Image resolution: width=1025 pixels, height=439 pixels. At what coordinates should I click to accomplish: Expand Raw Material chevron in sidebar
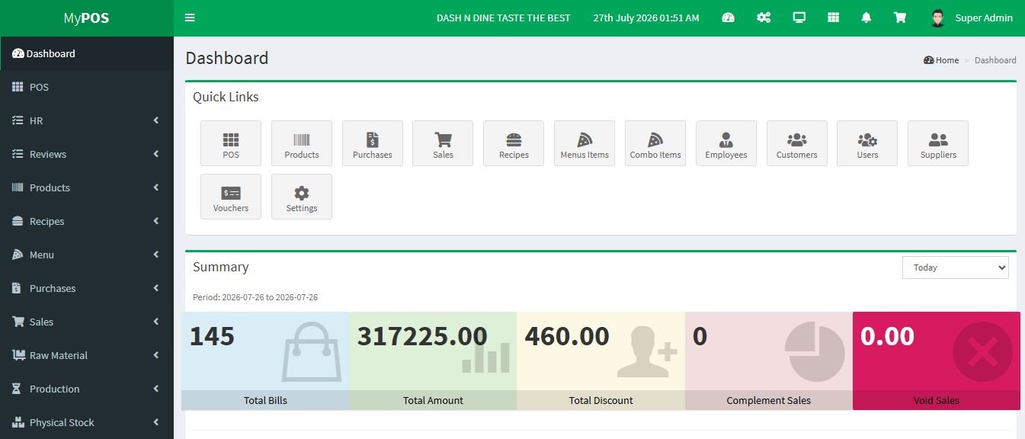[155, 355]
